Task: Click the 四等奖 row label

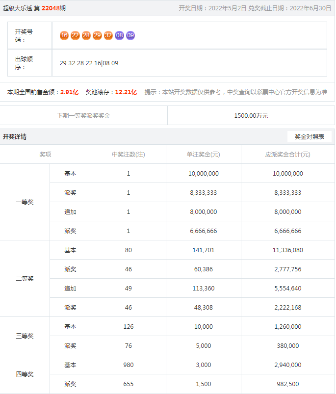Action: [25, 374]
